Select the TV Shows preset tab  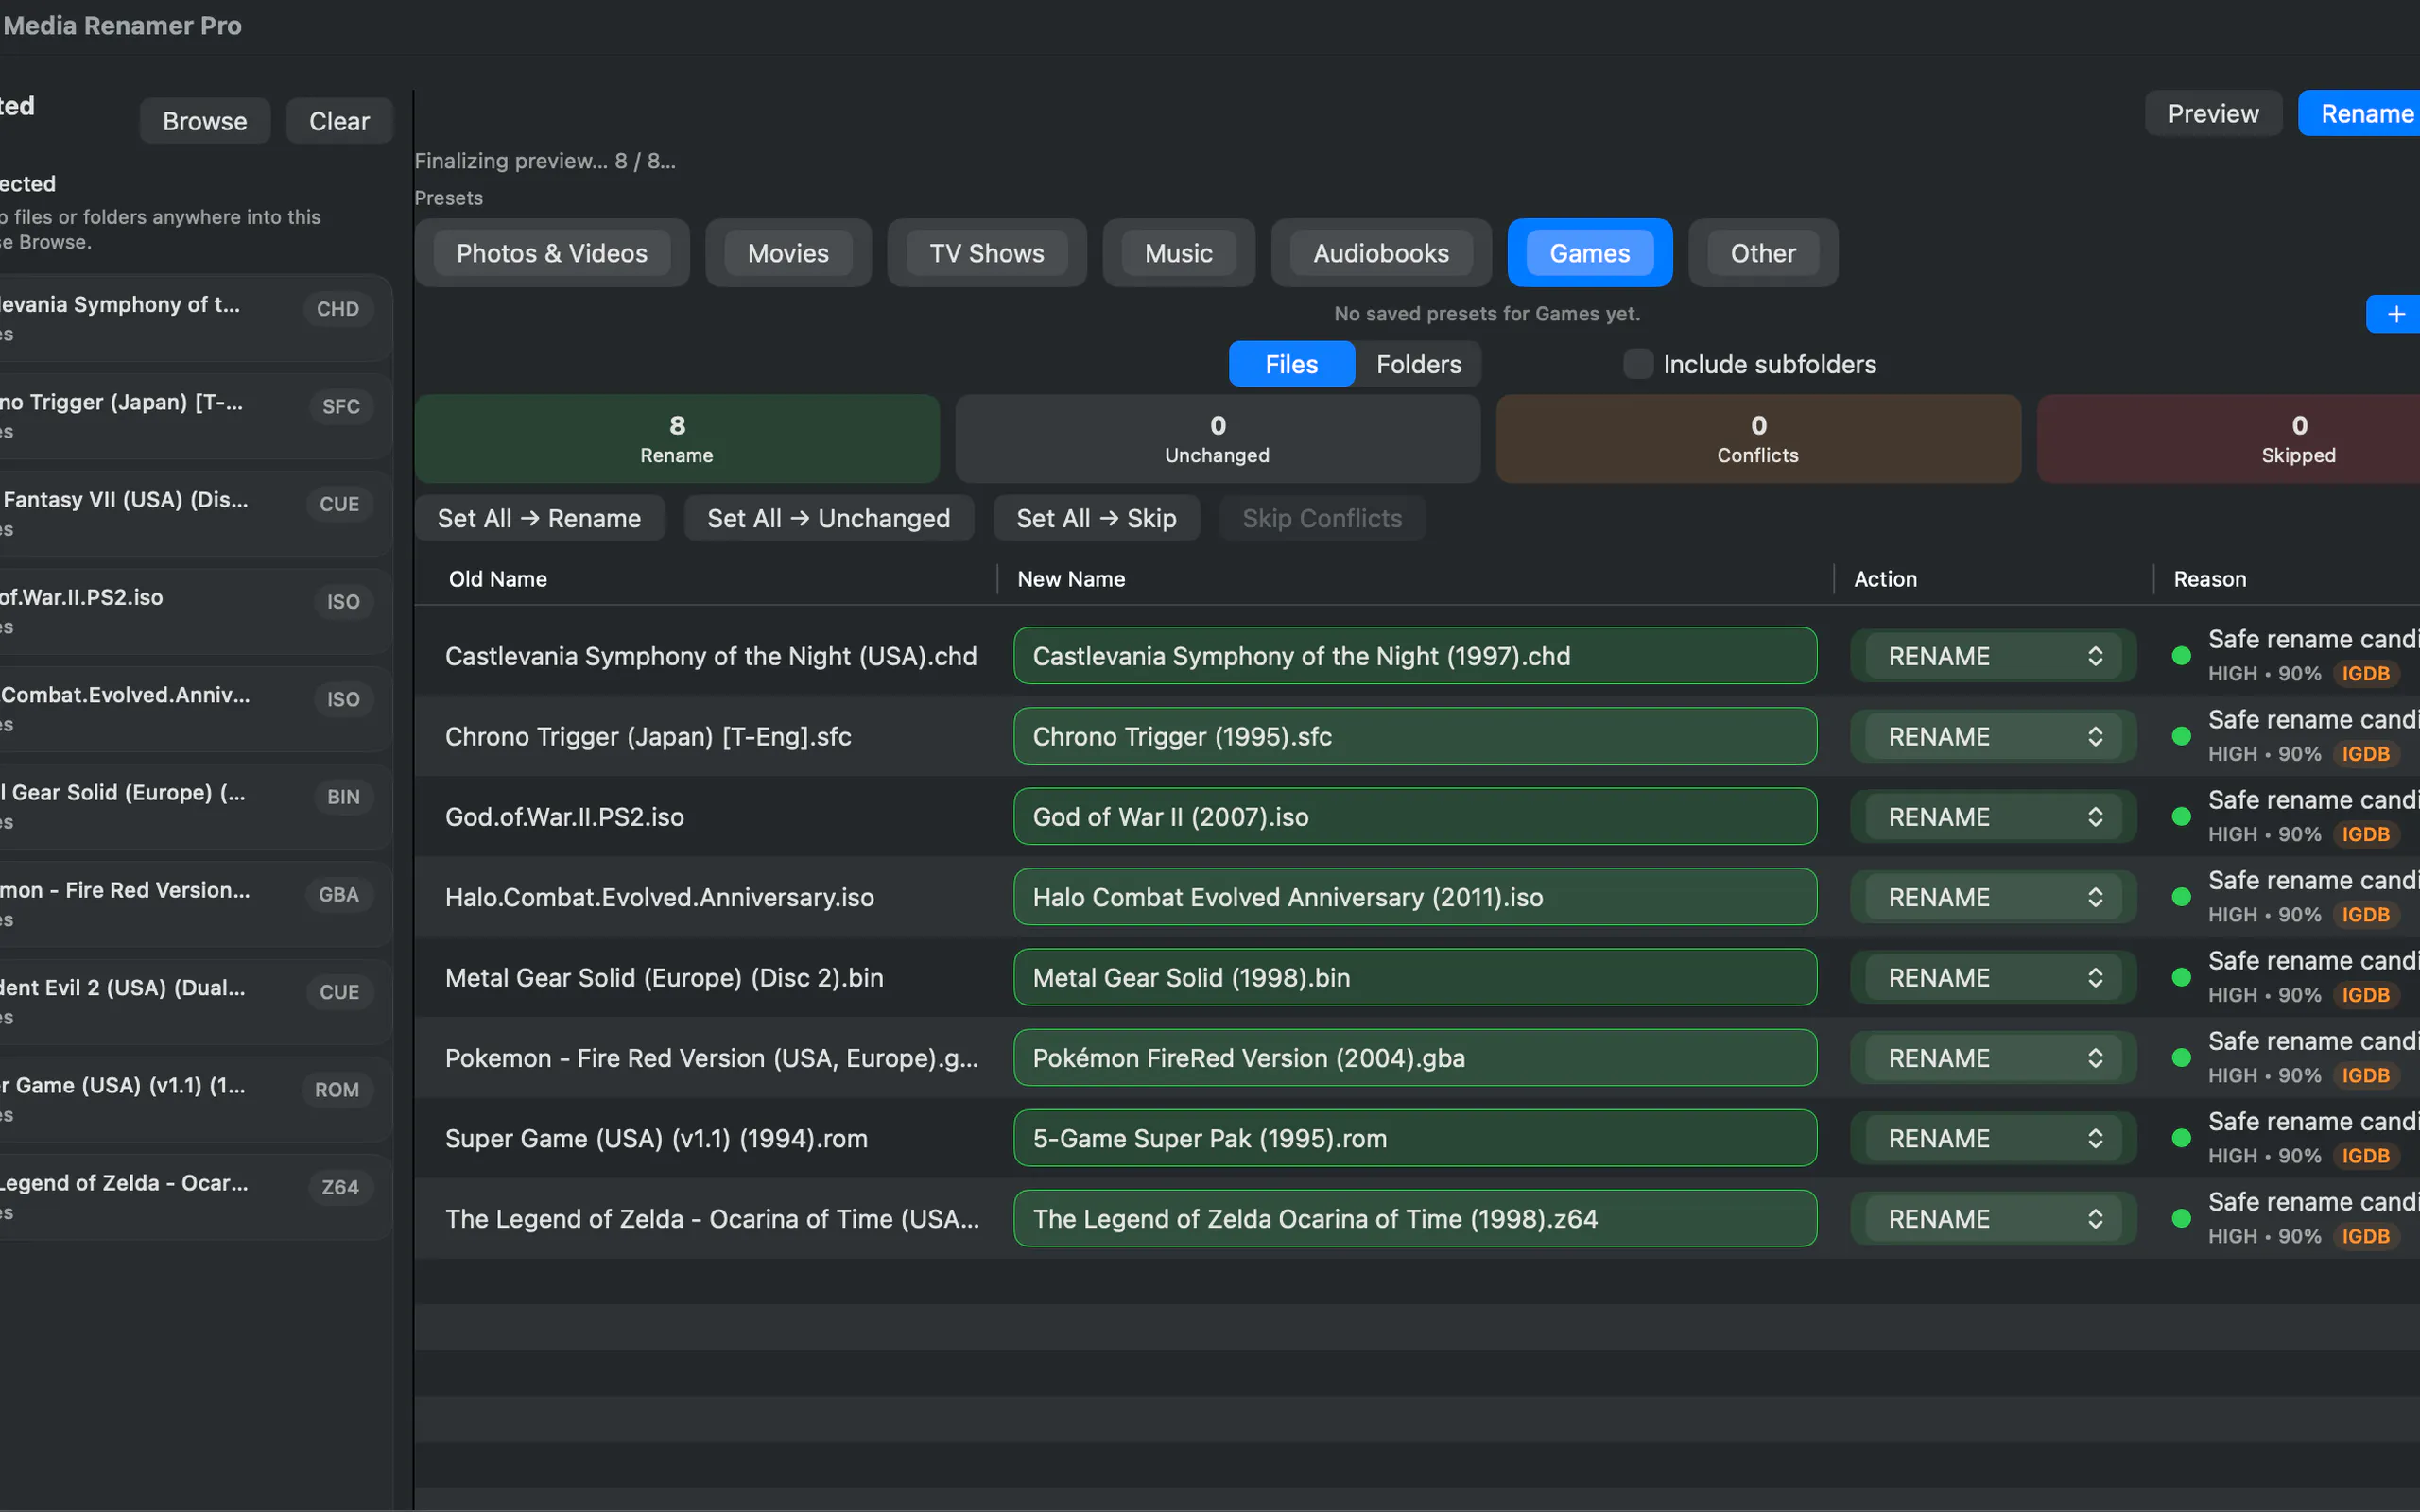click(x=986, y=253)
